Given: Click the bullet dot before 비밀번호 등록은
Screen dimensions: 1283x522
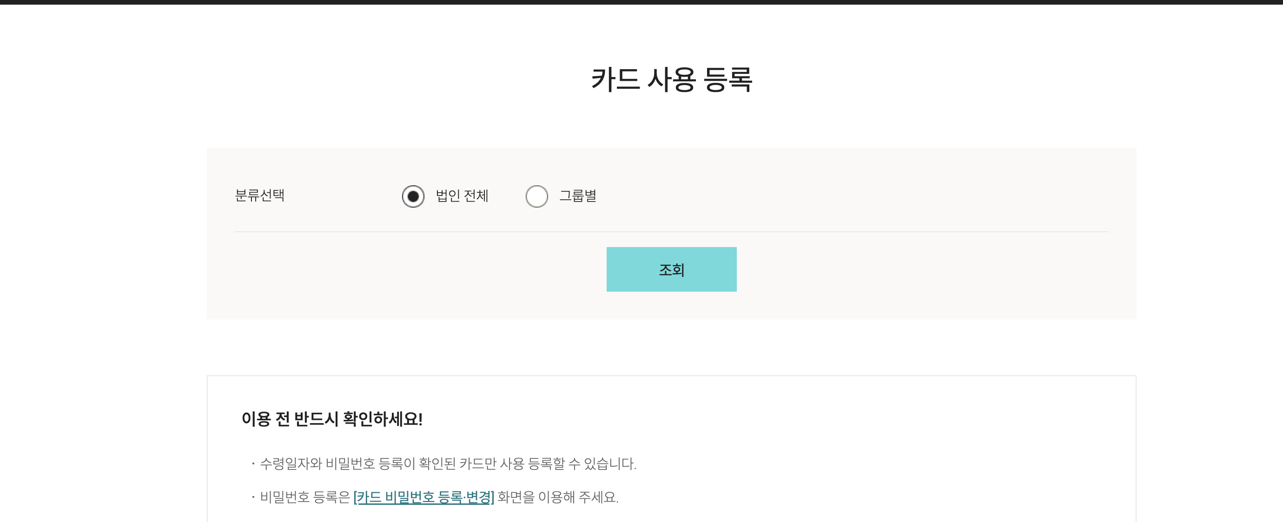Looking at the screenshot, I should [253, 496].
